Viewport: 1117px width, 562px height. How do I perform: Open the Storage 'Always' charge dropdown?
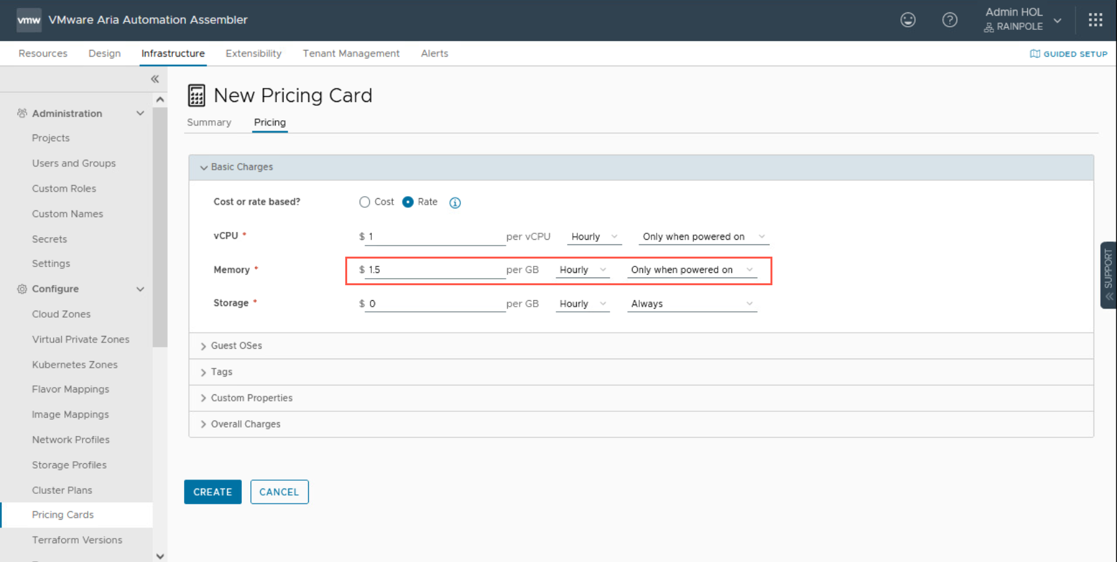691,304
